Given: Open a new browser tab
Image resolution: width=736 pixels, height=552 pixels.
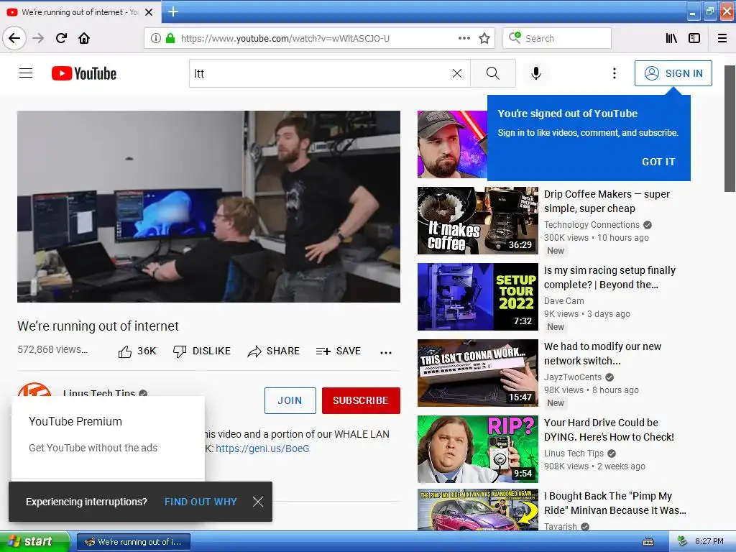Looking at the screenshot, I should (x=172, y=11).
